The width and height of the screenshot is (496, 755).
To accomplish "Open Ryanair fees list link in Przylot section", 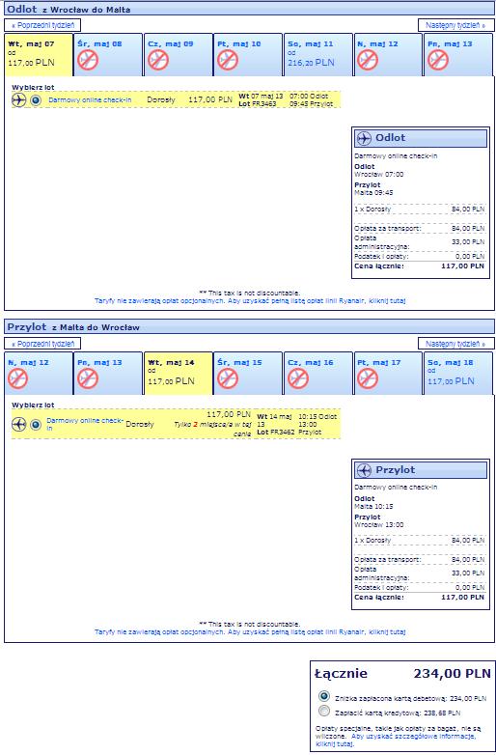I will coord(250,632).
